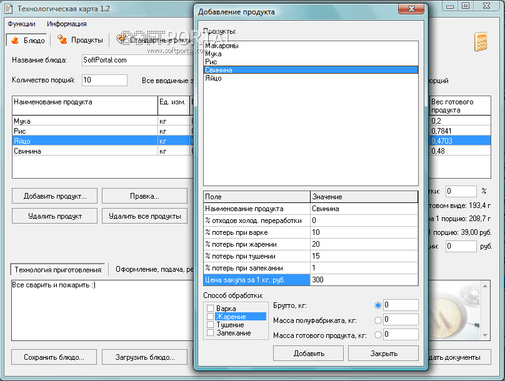Click the Название блюда input field
The width and height of the screenshot is (505, 381).
pyautogui.click(x=138, y=60)
